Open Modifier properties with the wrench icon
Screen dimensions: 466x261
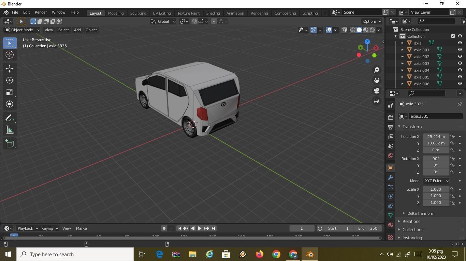[x=390, y=177]
